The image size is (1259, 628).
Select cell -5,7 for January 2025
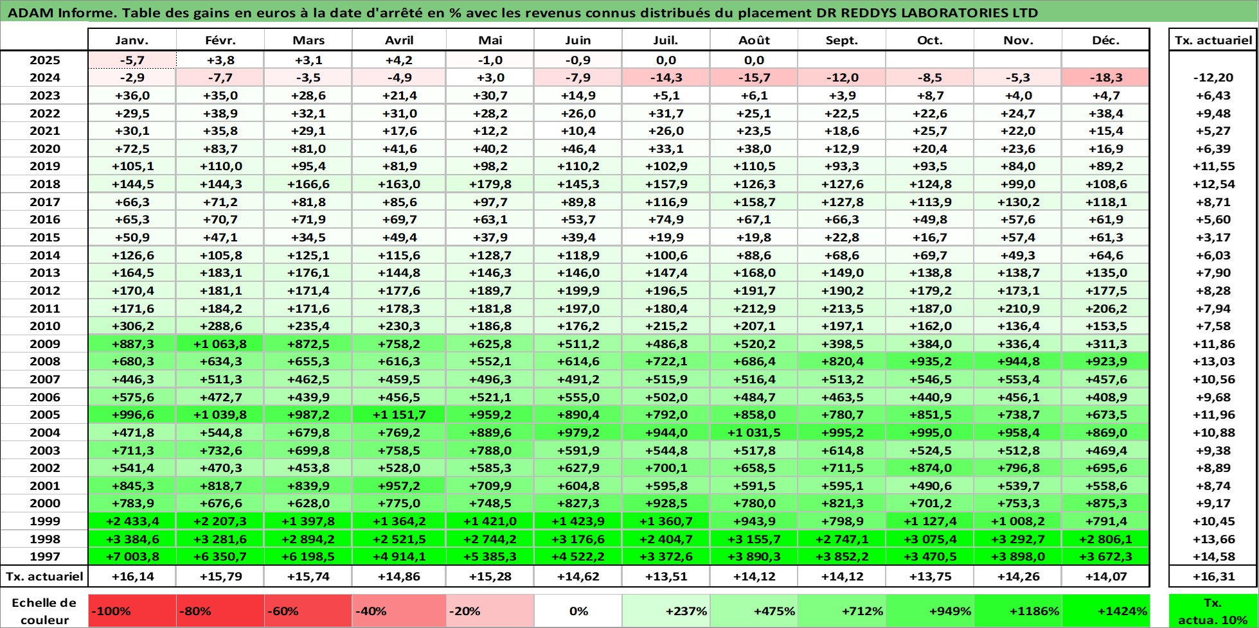(132, 60)
